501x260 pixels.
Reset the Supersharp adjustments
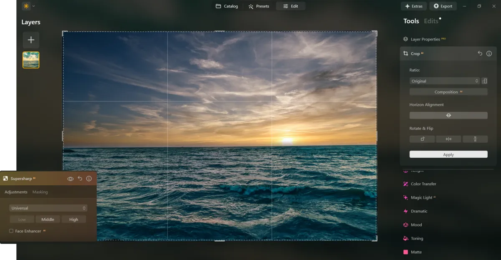pos(80,179)
